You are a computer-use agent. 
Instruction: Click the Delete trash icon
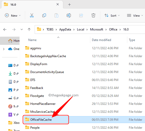pos(93,15)
